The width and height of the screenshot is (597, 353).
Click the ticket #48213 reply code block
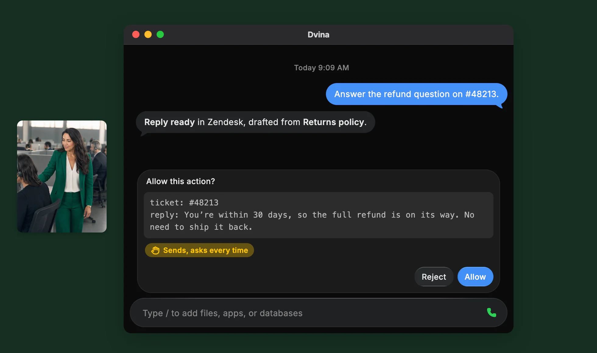point(318,215)
